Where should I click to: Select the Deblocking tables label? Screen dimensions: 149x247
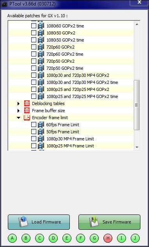(48, 104)
